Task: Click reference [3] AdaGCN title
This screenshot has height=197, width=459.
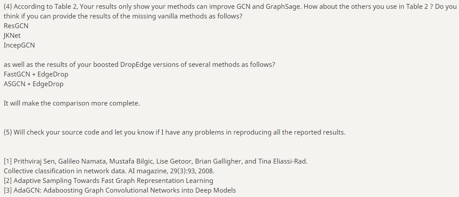Action: (120, 190)
